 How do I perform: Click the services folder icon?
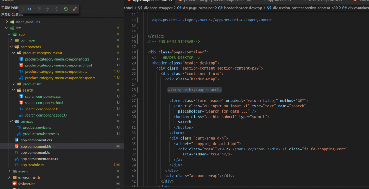[17, 121]
